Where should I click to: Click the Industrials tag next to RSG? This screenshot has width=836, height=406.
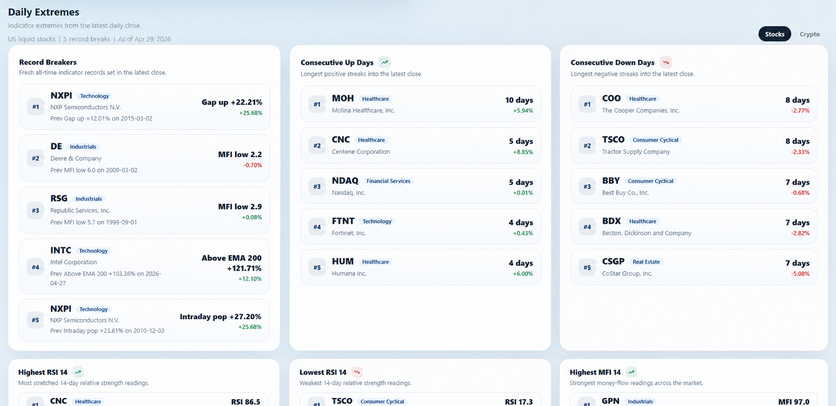(89, 199)
